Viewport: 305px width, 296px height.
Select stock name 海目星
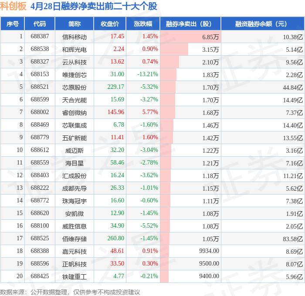[x=75, y=163]
